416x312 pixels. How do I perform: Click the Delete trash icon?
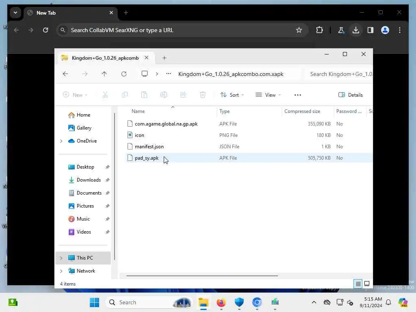coord(202,95)
